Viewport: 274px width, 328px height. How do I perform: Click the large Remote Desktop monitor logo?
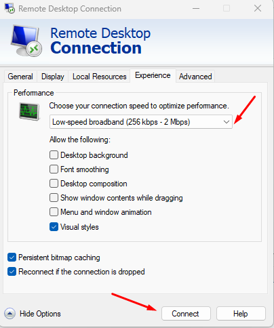[x=26, y=41]
